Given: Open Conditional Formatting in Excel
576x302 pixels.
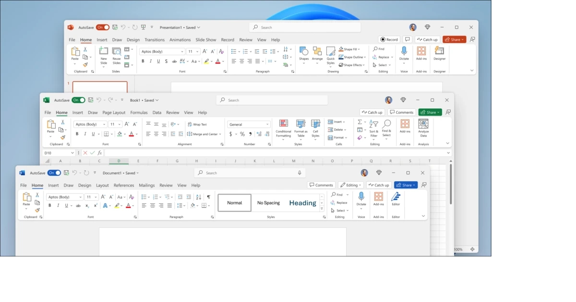Looking at the screenshot, I should (283, 124).
